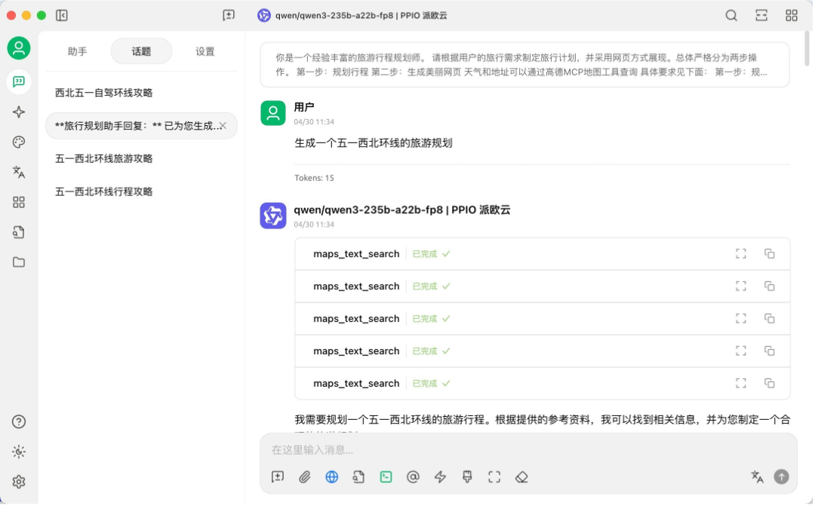Copy the first maps_text_search output
Screen dimensions: 815x505
(x=769, y=254)
